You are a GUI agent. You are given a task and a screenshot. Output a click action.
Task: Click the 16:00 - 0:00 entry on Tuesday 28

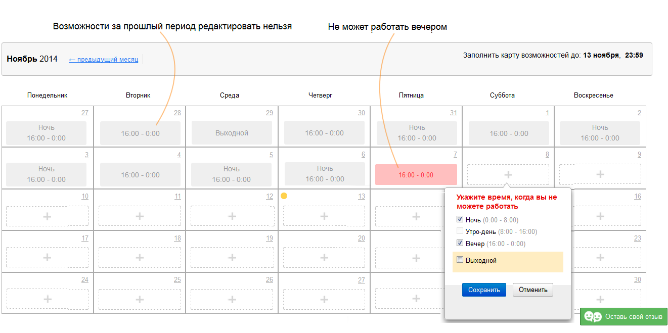click(140, 133)
